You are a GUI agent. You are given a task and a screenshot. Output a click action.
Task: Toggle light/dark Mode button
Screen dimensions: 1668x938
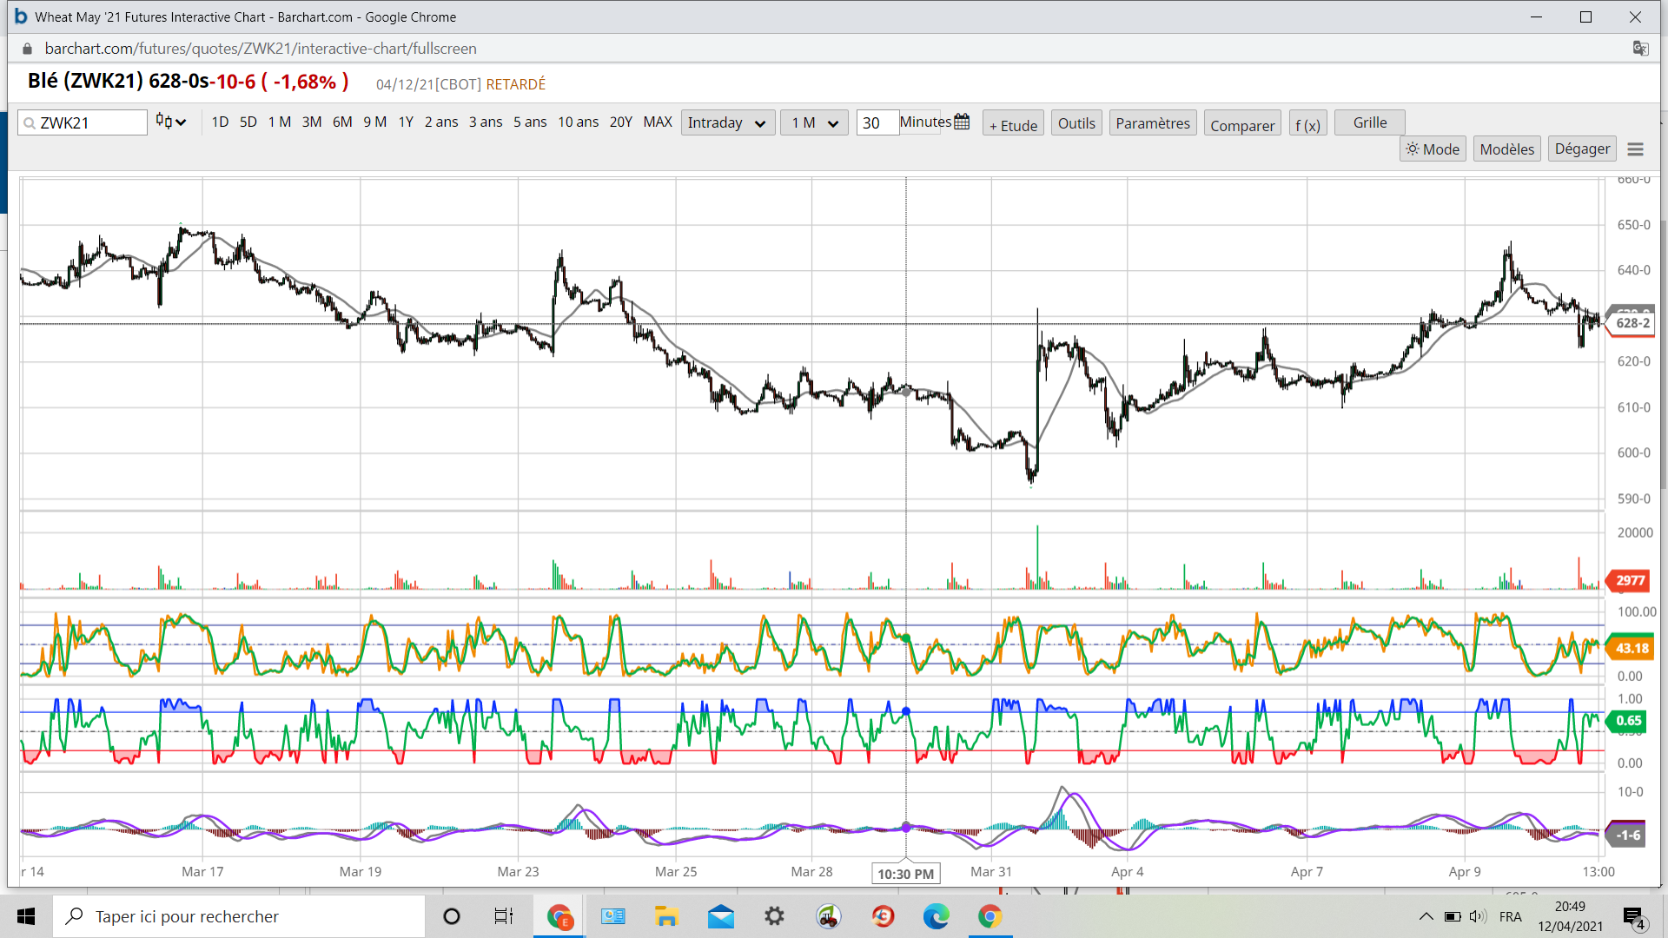coord(1433,149)
